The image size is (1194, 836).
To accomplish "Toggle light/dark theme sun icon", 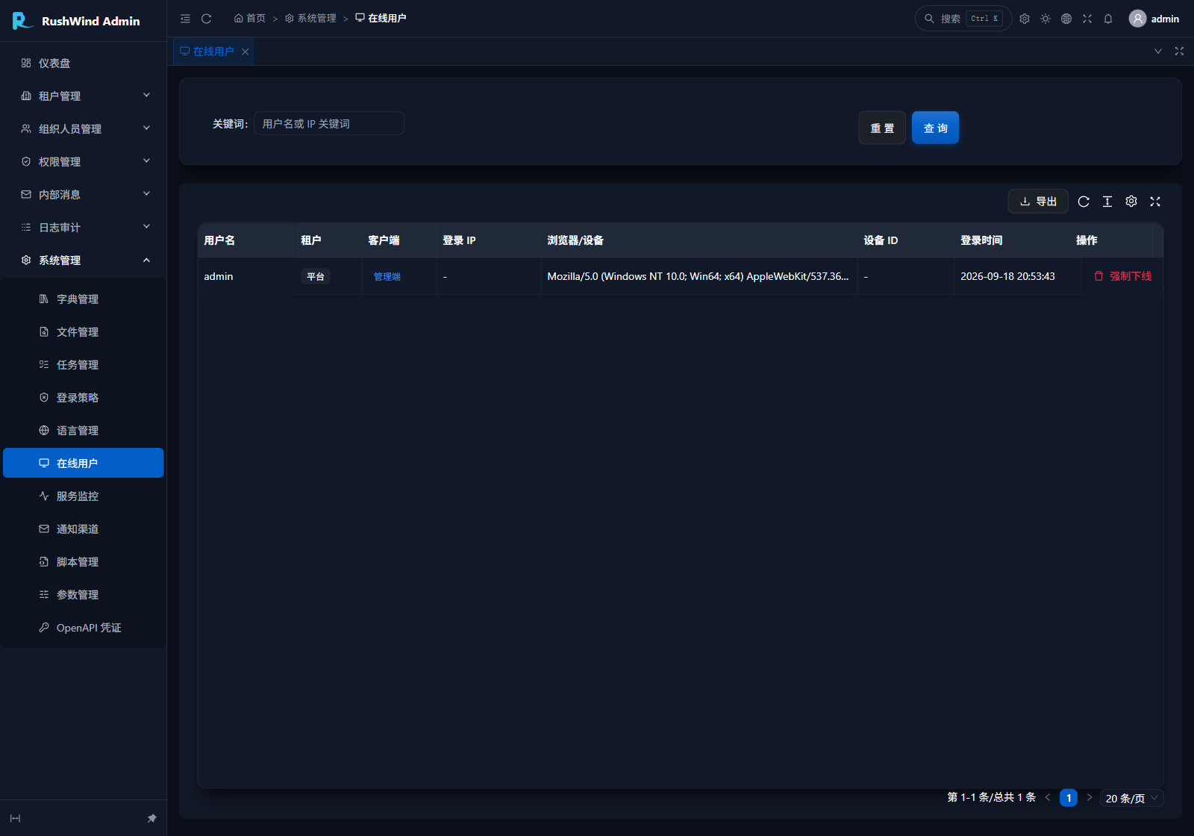I will click(x=1045, y=19).
